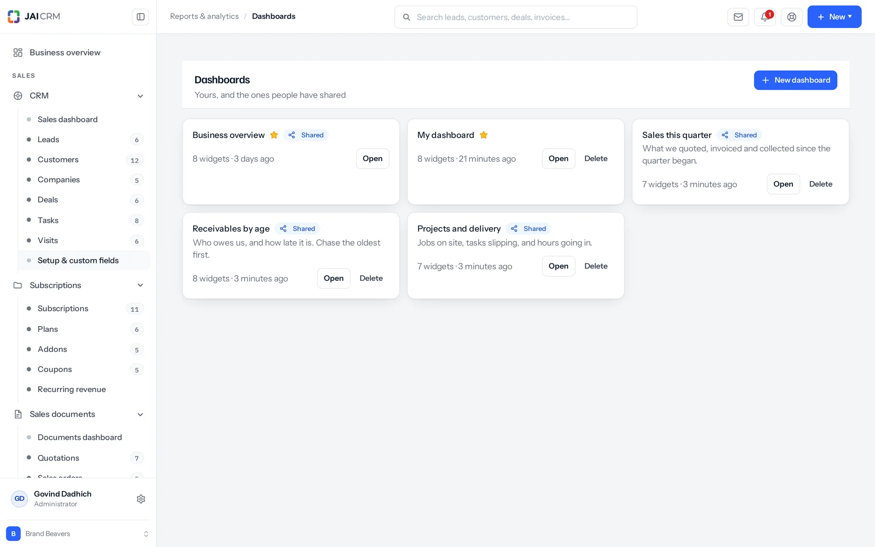This screenshot has height=547, width=875.
Task: Click the help lifebuoy icon
Action: click(x=792, y=17)
